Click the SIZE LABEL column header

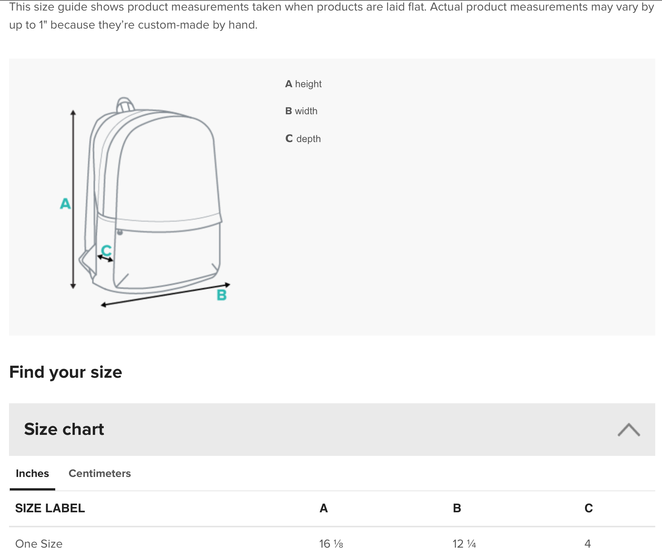click(50, 508)
